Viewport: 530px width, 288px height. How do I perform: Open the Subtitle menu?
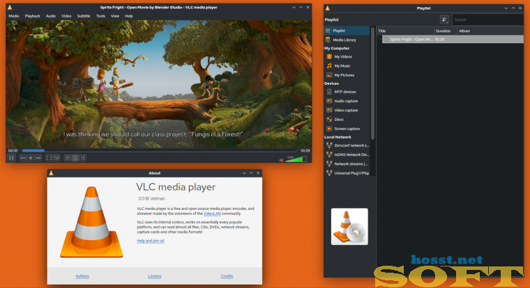pos(84,16)
